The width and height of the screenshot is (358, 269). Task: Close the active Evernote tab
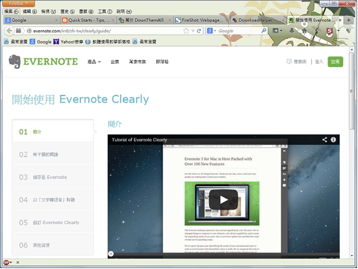pyautogui.click(x=340, y=20)
